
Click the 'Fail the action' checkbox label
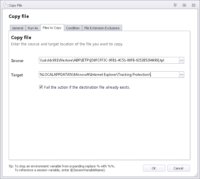pos(87,87)
